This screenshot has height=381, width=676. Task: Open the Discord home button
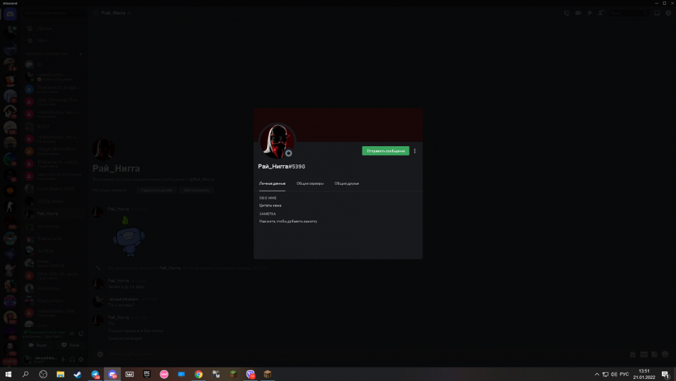click(10, 14)
